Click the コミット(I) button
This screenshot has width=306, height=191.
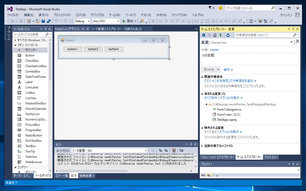tap(209, 70)
